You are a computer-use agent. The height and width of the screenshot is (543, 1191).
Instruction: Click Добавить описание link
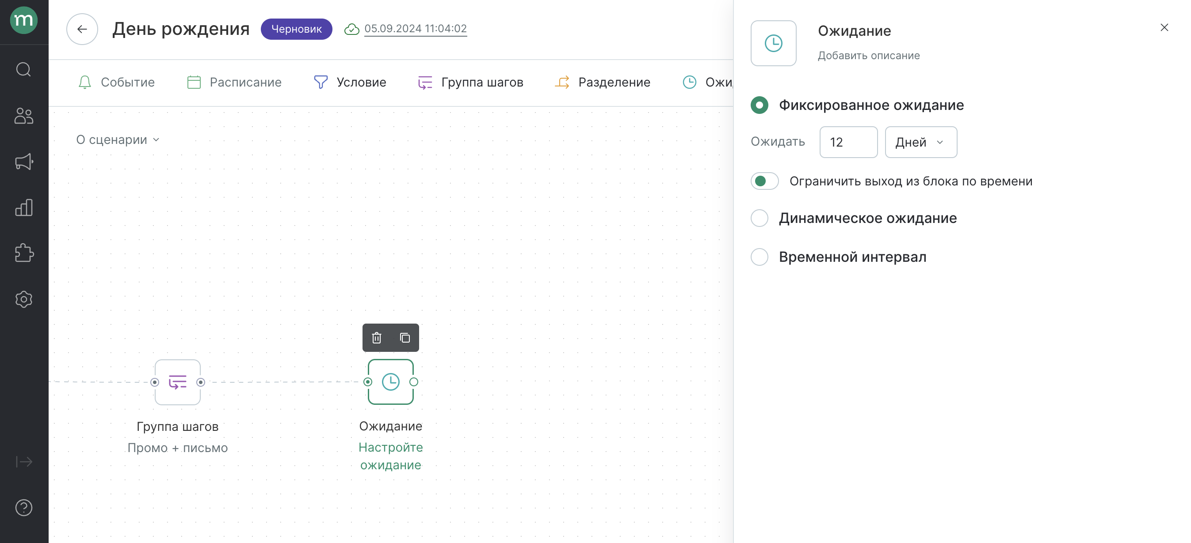[x=868, y=56]
